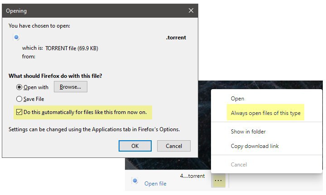Select Always open files of this type
This screenshot has width=326, height=195.
tap(265, 113)
